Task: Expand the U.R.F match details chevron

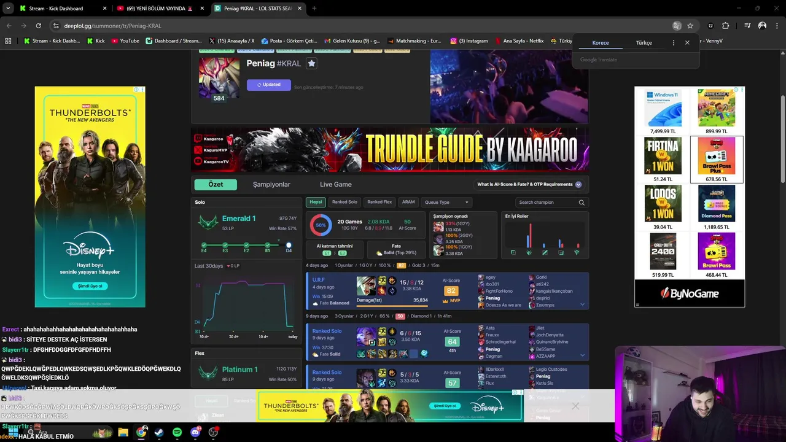Action: [x=582, y=304]
